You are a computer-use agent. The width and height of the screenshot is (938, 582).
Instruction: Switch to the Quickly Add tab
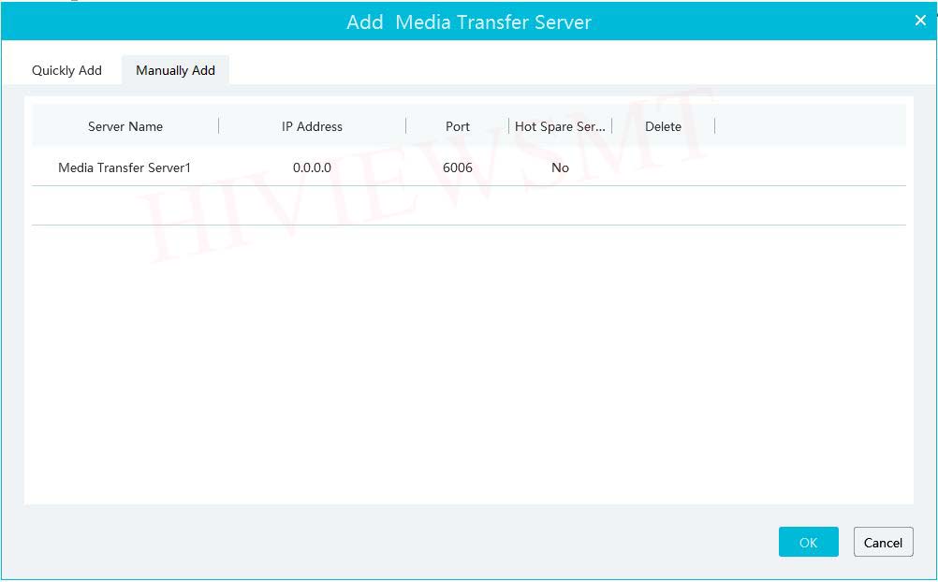coord(66,70)
